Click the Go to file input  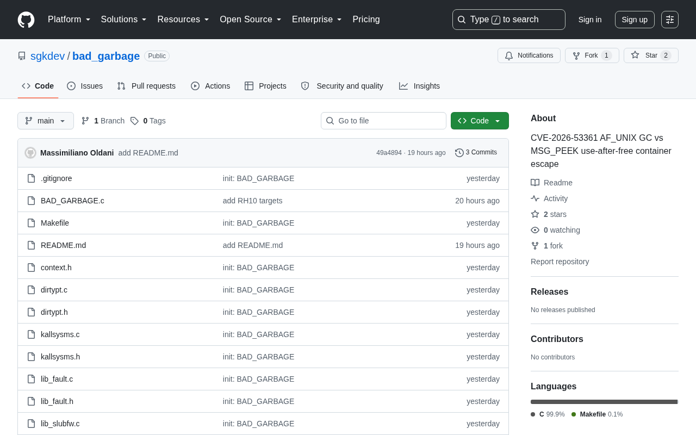pos(383,121)
